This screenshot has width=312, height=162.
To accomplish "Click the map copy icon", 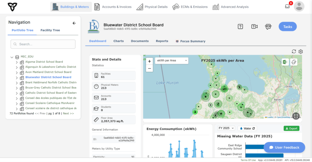I will point(294,62).
